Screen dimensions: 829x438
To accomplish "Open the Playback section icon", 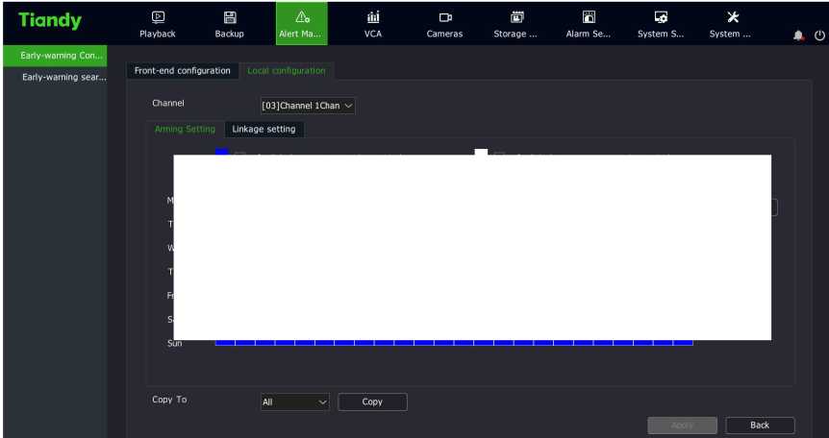I will [x=158, y=17].
